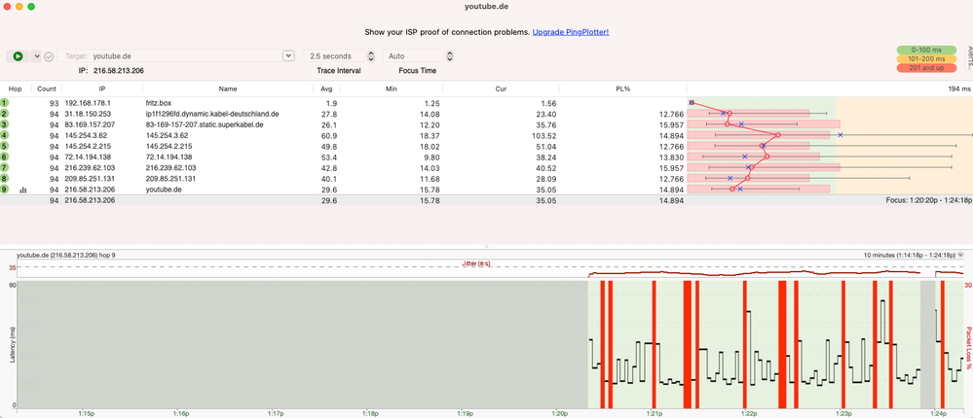Click the green 0-100 ms legend swatch
Viewport: 973px width, 418px height.
point(926,50)
